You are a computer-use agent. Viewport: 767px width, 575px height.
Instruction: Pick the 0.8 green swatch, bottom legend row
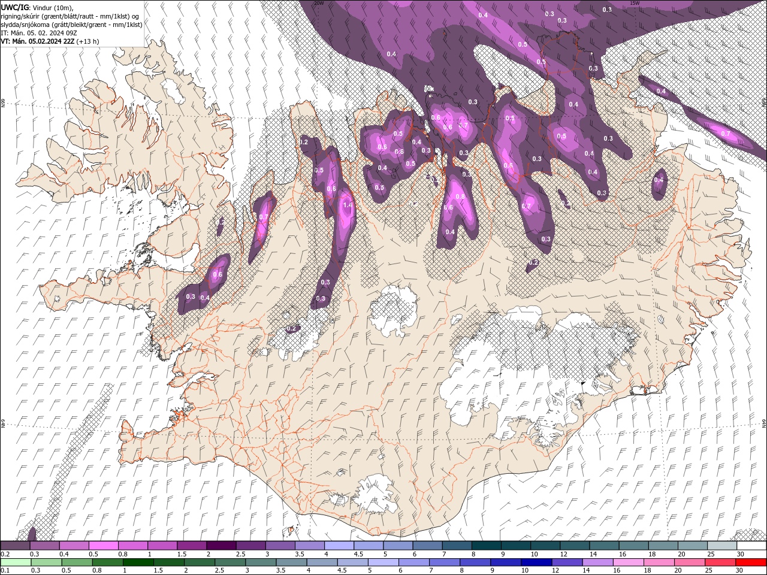(x=108, y=562)
